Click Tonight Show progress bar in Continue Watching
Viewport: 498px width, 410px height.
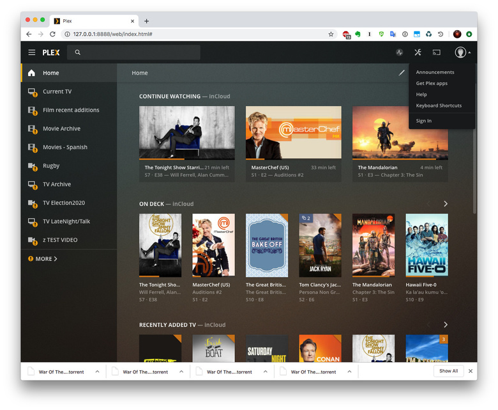click(186, 159)
